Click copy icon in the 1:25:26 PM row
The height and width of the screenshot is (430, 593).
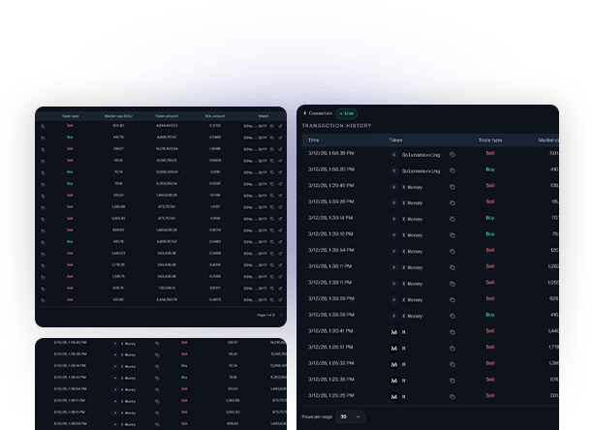point(452,395)
